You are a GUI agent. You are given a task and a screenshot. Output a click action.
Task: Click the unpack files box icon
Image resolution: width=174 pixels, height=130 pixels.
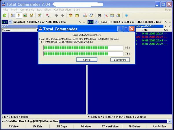point(77,15)
